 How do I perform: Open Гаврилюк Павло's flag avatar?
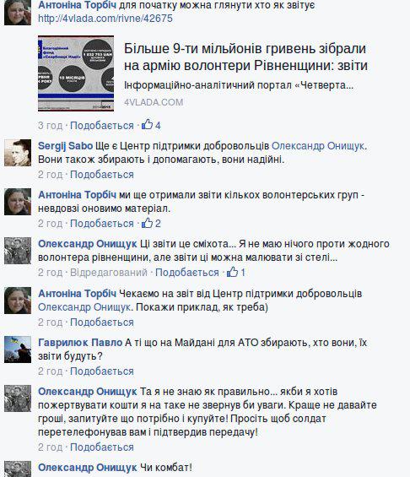(18, 350)
